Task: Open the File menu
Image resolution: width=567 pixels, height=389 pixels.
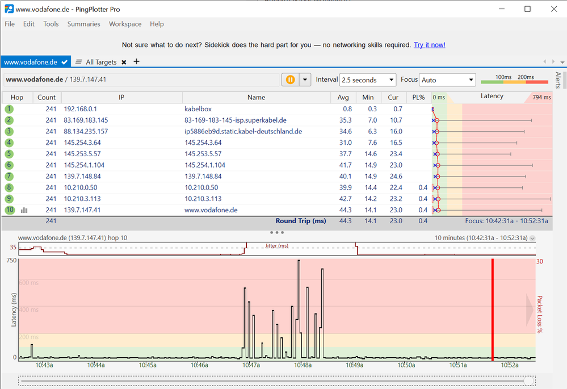Action: [x=10, y=24]
